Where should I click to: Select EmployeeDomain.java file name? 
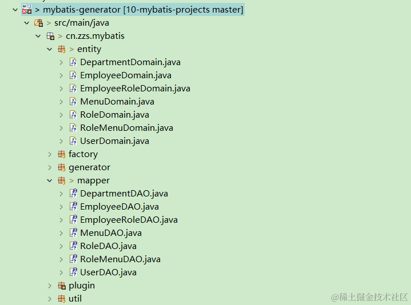[126, 75]
